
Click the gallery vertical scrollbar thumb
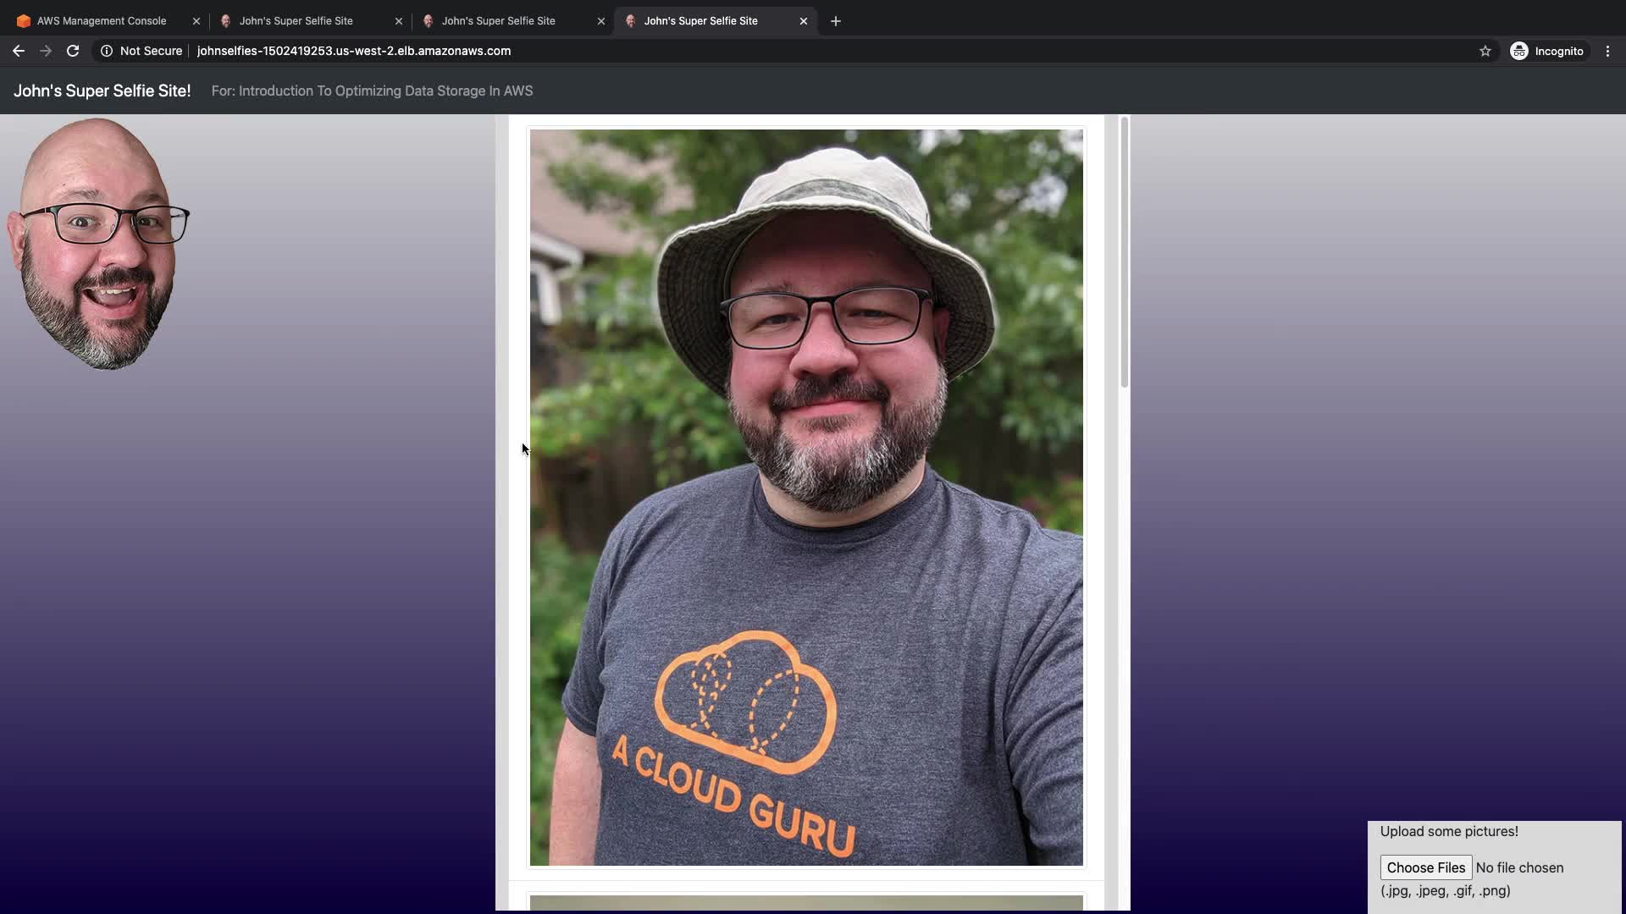coord(1124,252)
